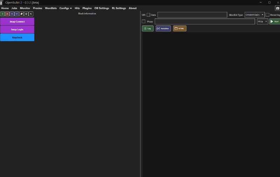
Task: Open the Home menu
Action: point(5,8)
